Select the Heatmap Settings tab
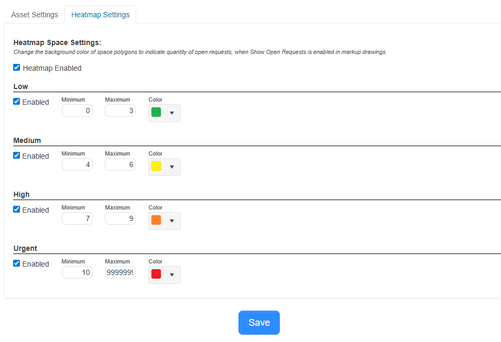 click(x=100, y=15)
